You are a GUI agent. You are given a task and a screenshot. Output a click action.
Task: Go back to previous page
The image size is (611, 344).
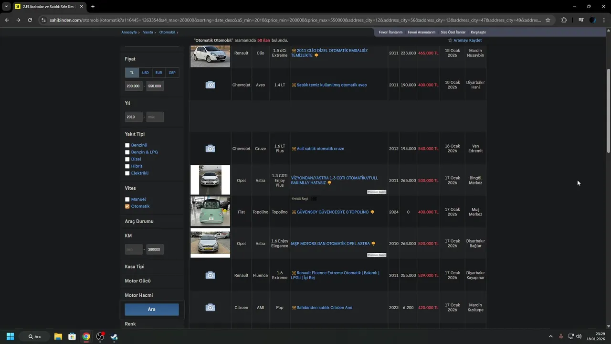pyautogui.click(x=7, y=20)
